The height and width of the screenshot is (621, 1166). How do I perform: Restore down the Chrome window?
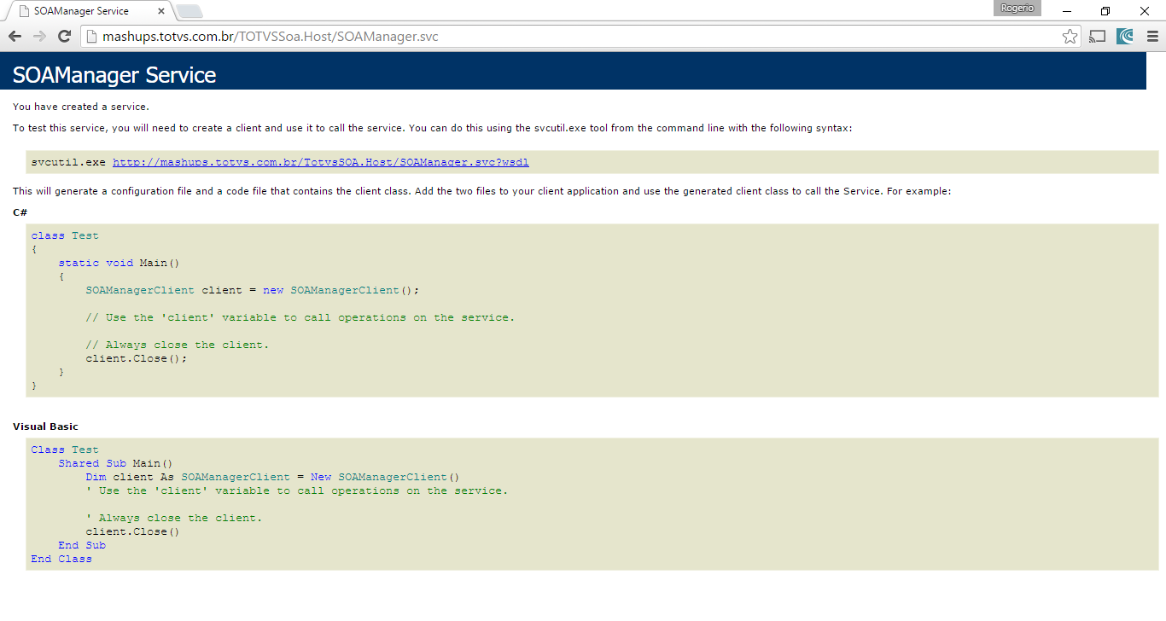tap(1105, 11)
